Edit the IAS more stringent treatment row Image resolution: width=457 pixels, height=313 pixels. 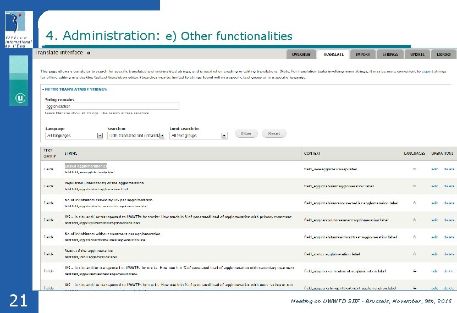point(434,288)
